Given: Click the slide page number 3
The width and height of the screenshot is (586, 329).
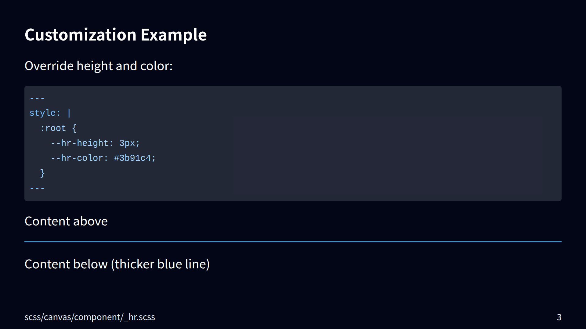Looking at the screenshot, I should pos(559,317).
